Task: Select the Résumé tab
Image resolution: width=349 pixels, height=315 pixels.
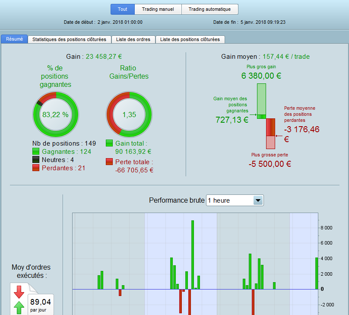Action: tap(14, 39)
